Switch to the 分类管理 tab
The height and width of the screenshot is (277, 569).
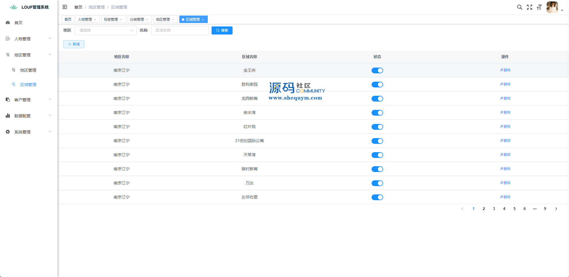coord(137,20)
